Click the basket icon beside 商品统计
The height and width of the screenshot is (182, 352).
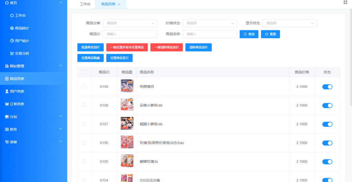pyautogui.click(x=12, y=28)
